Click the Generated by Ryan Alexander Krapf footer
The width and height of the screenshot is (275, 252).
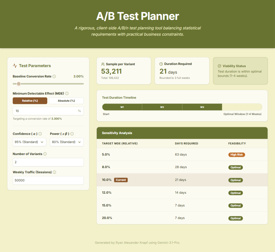coord(137,243)
